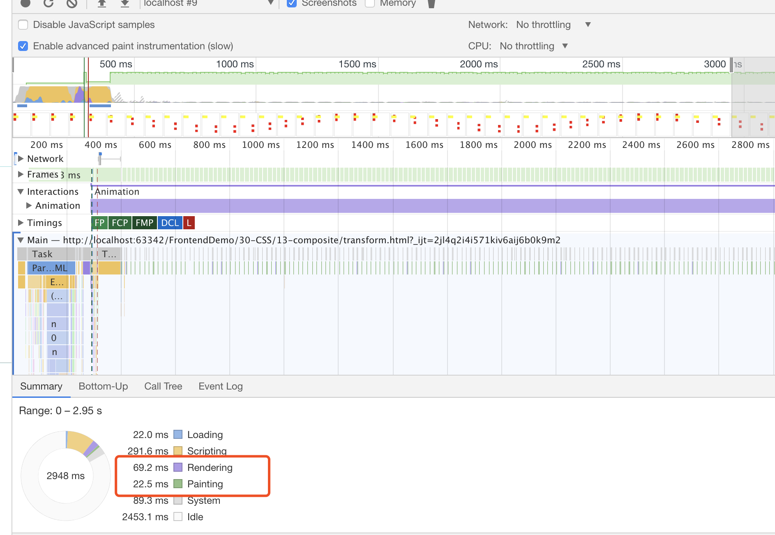Collapse the Interactions section
Viewport: 775px width, 535px height.
pyautogui.click(x=21, y=191)
